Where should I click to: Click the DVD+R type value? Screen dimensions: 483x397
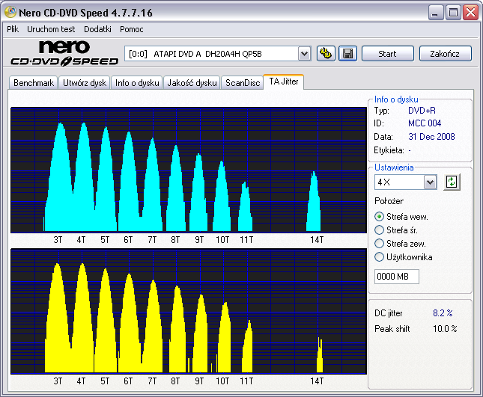(x=422, y=111)
